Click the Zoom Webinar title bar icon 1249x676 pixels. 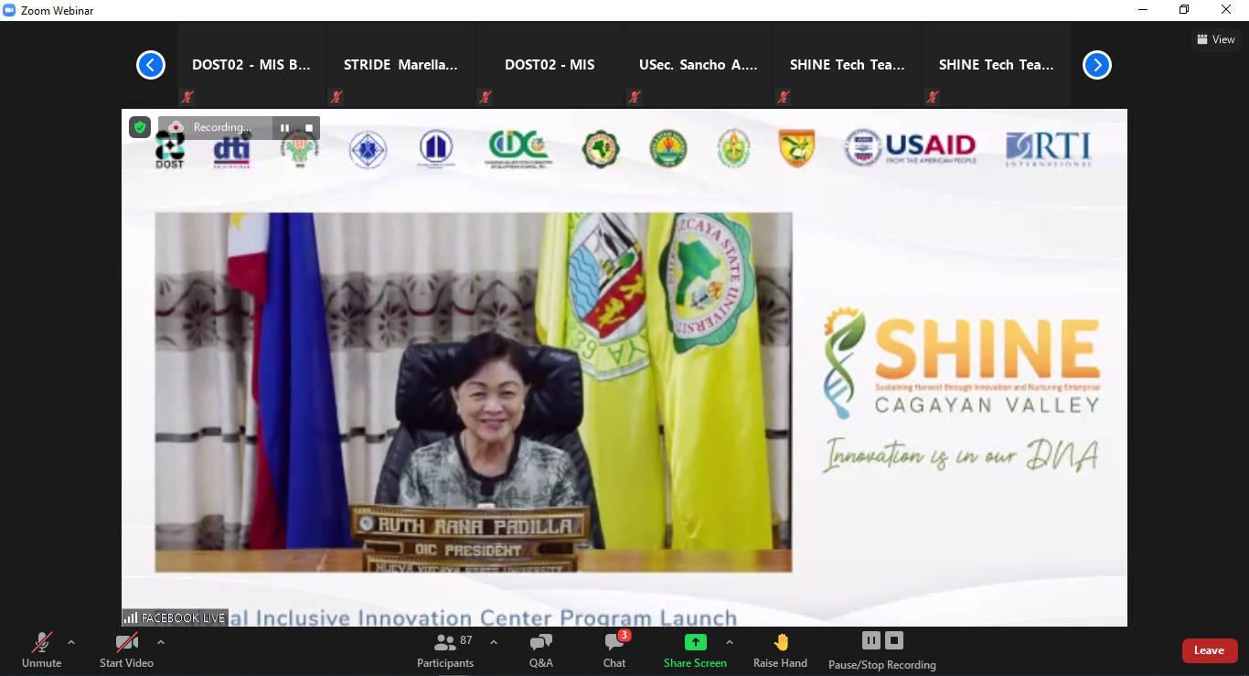tap(9, 10)
